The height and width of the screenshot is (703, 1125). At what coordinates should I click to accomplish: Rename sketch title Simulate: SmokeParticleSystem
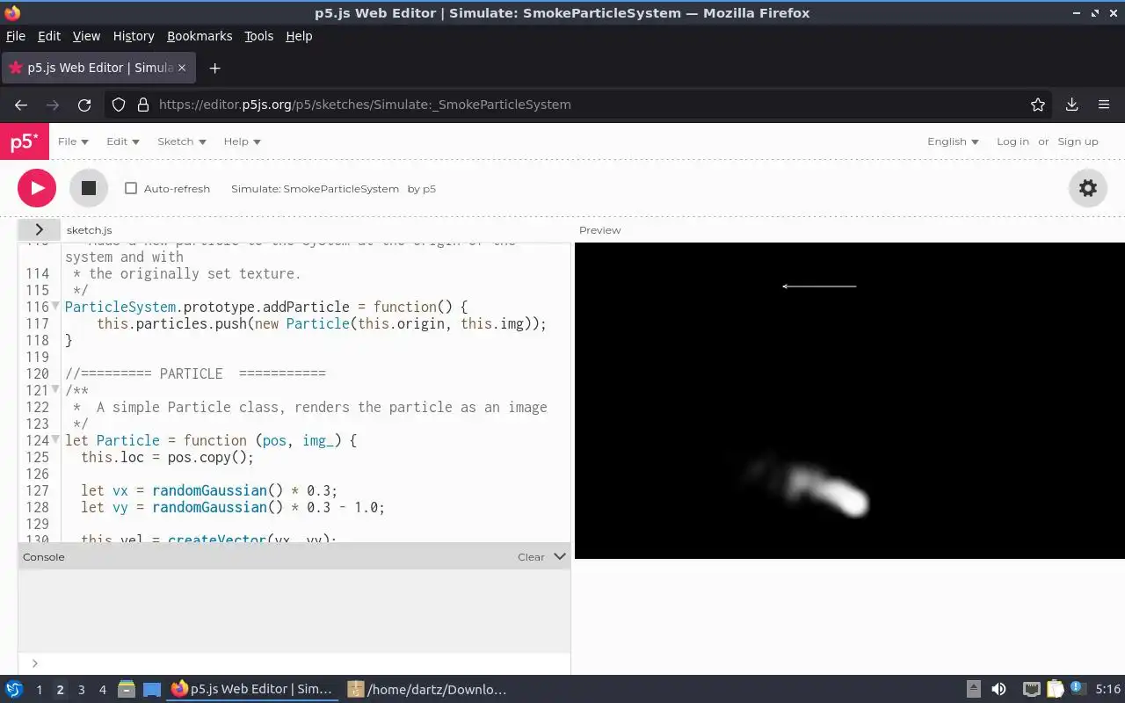315,189
